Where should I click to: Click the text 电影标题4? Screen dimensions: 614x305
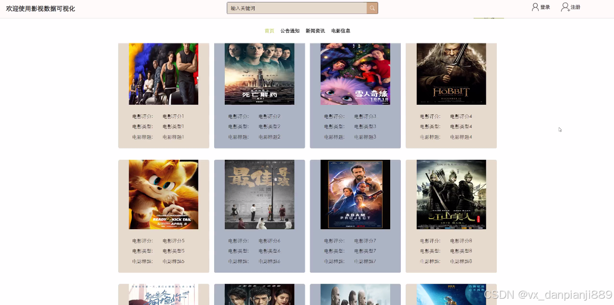click(x=461, y=137)
